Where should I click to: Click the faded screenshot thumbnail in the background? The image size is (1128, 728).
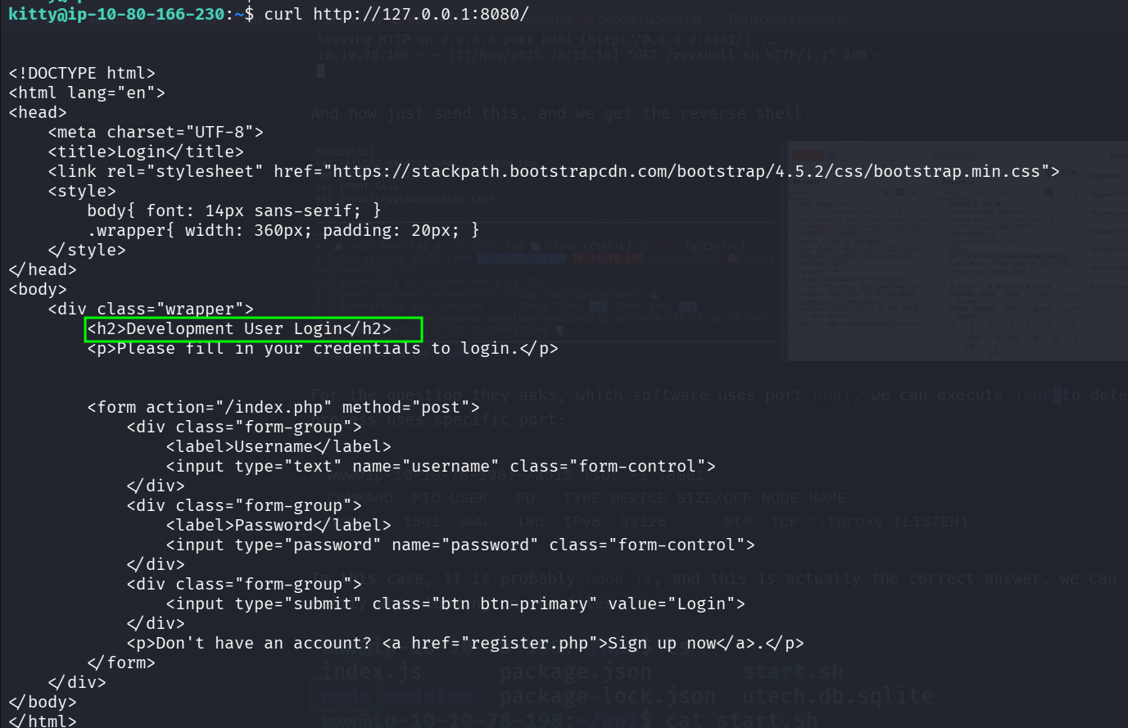coord(957,250)
